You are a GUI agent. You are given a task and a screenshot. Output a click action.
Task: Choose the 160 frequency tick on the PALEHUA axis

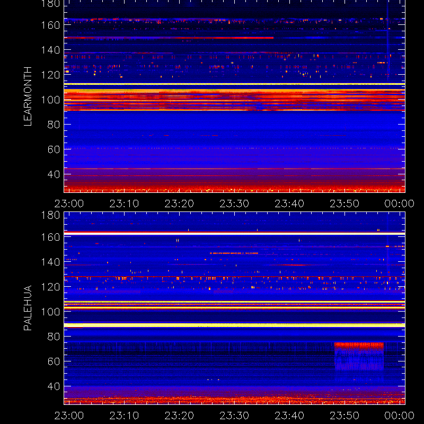pos(50,237)
